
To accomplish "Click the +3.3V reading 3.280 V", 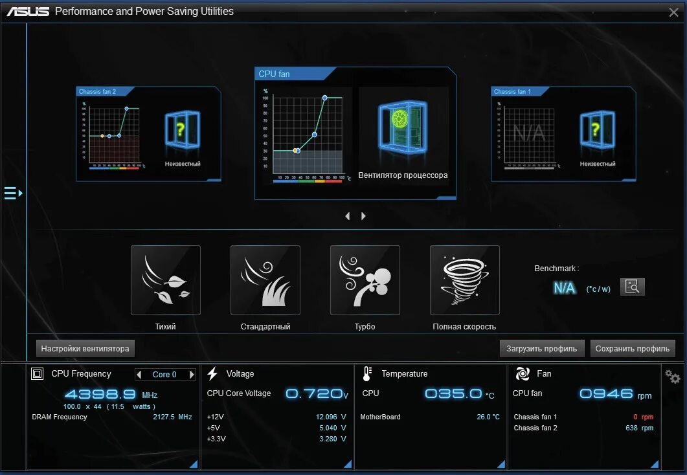I will (x=333, y=439).
